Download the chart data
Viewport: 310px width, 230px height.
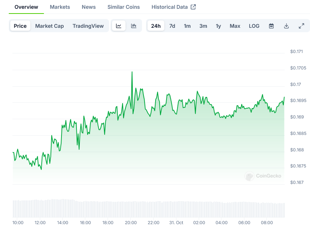pos(286,26)
